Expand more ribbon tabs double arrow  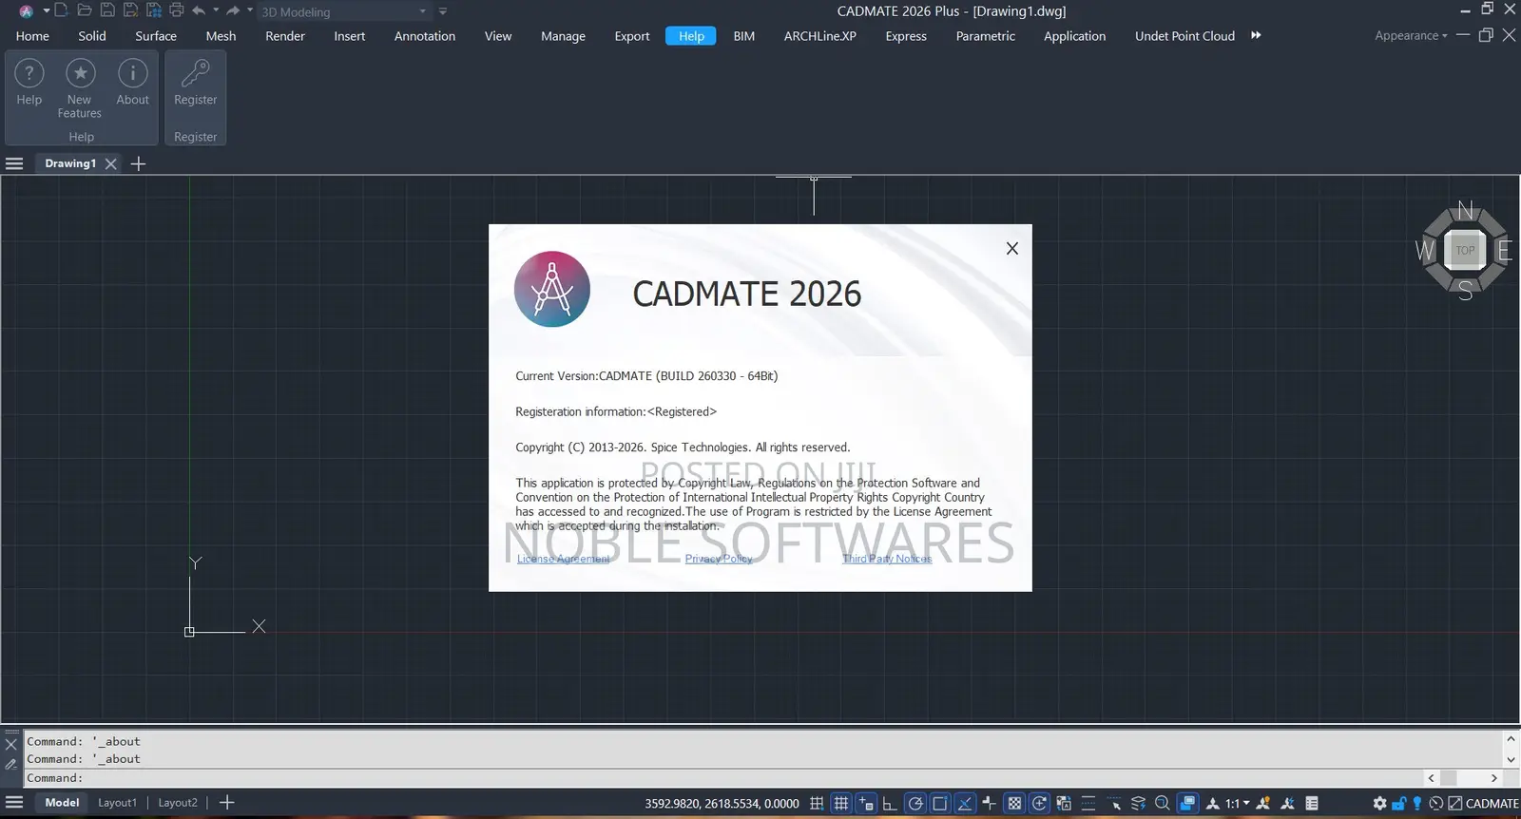click(x=1256, y=35)
